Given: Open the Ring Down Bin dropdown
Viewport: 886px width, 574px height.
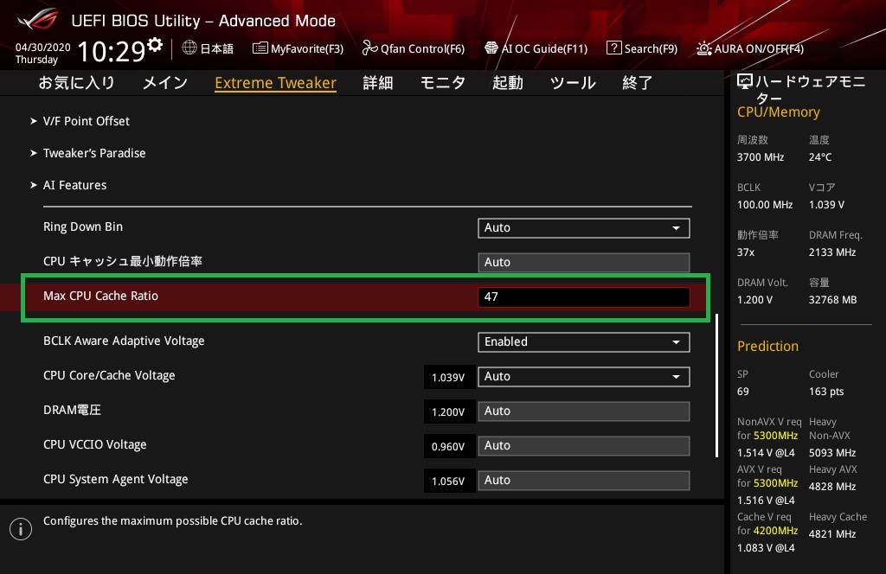Looking at the screenshot, I should tap(584, 228).
